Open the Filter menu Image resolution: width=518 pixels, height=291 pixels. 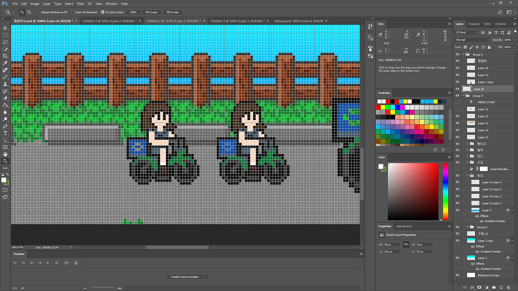click(x=80, y=3)
